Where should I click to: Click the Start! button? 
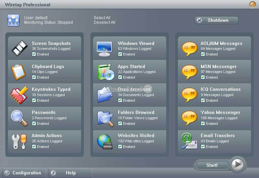click(x=212, y=165)
